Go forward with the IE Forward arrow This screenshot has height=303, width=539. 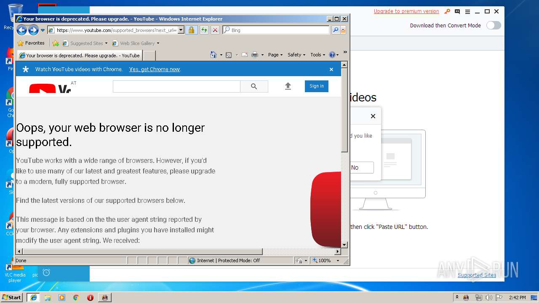point(33,30)
